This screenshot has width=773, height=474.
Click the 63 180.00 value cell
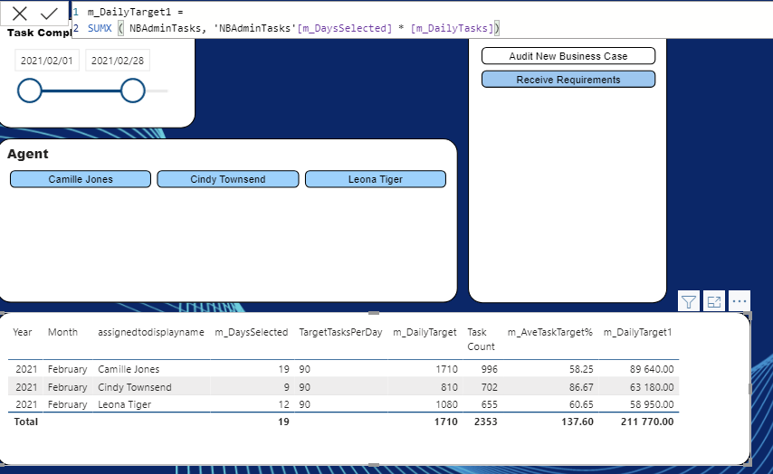(651, 387)
